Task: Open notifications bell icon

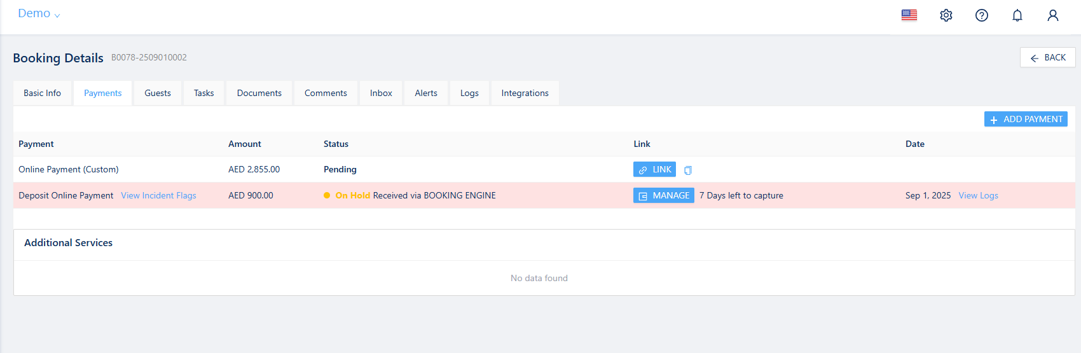Action: [x=1017, y=15]
